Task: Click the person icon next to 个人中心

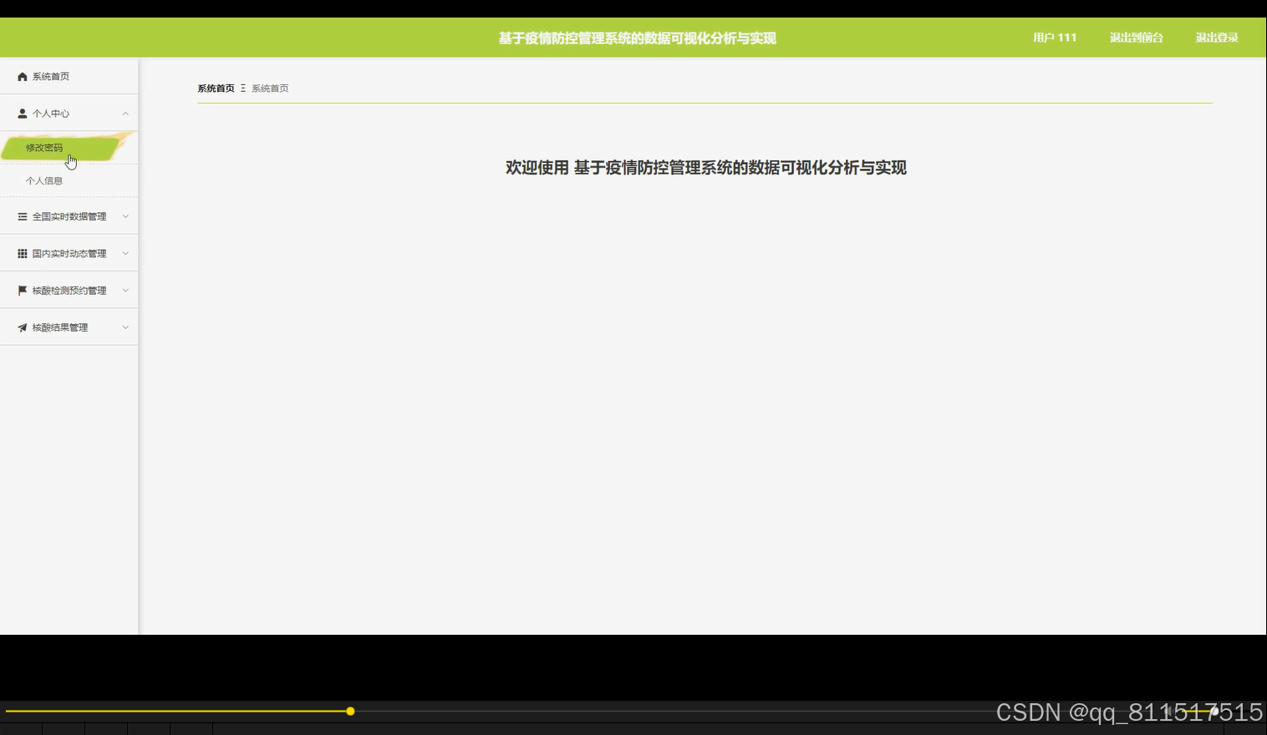Action: point(22,113)
